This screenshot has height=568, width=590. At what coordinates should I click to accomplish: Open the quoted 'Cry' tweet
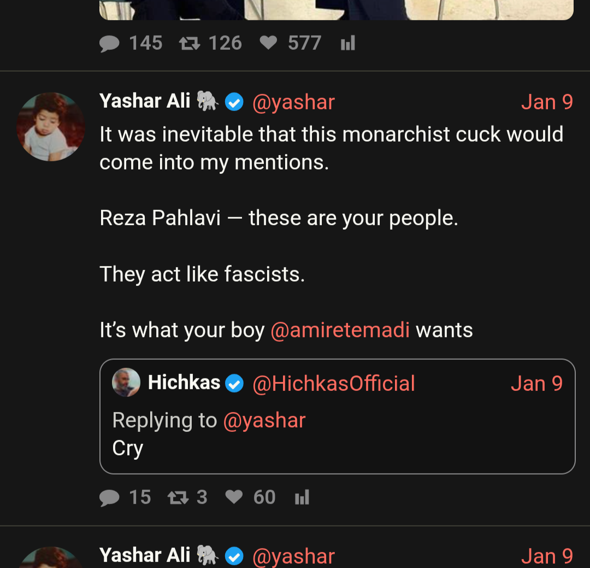(337, 448)
